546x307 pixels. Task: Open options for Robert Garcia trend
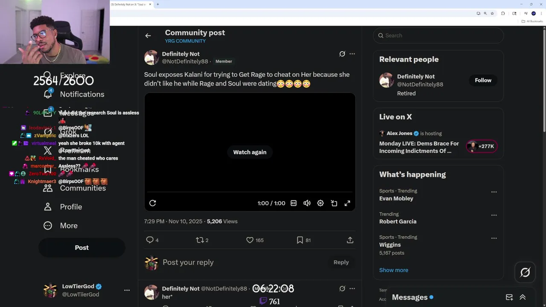[x=494, y=215]
